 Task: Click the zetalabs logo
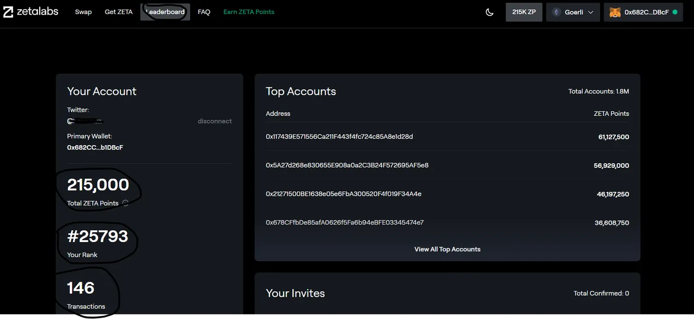[x=31, y=11]
